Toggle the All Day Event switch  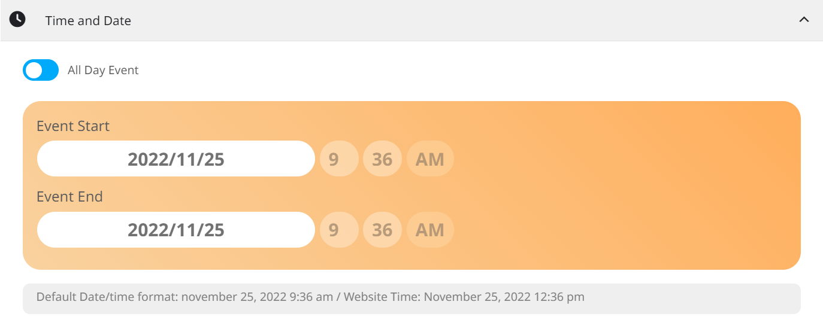pos(41,70)
